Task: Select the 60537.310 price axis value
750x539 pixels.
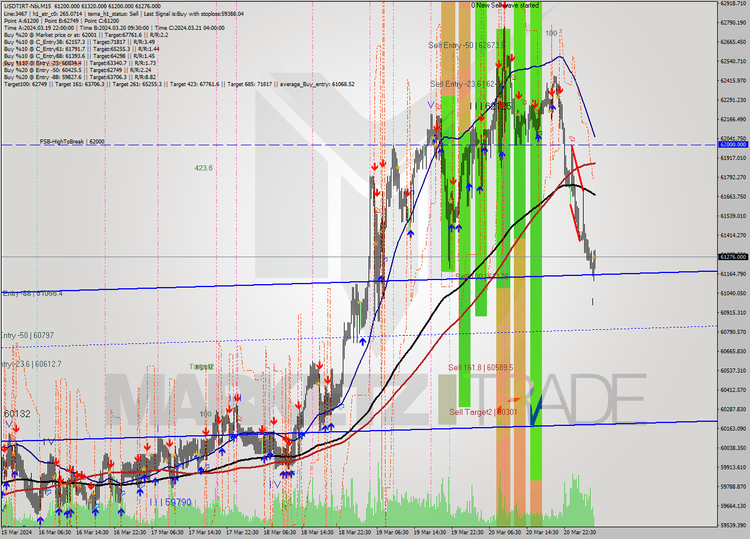Action: 733,370
